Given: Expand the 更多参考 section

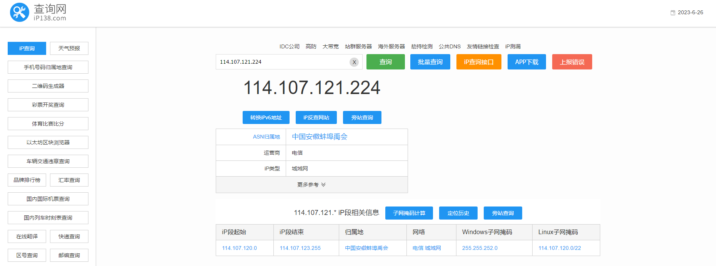Looking at the screenshot, I should pyautogui.click(x=311, y=185).
